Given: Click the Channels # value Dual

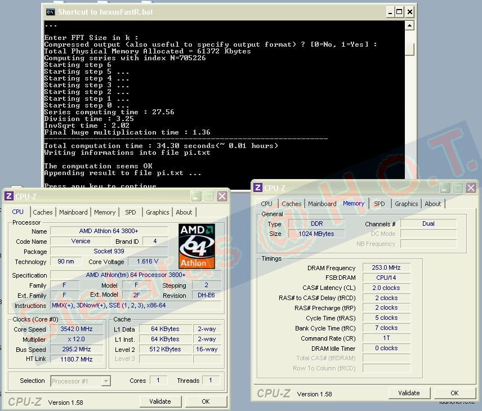Looking at the screenshot, I should point(429,224).
